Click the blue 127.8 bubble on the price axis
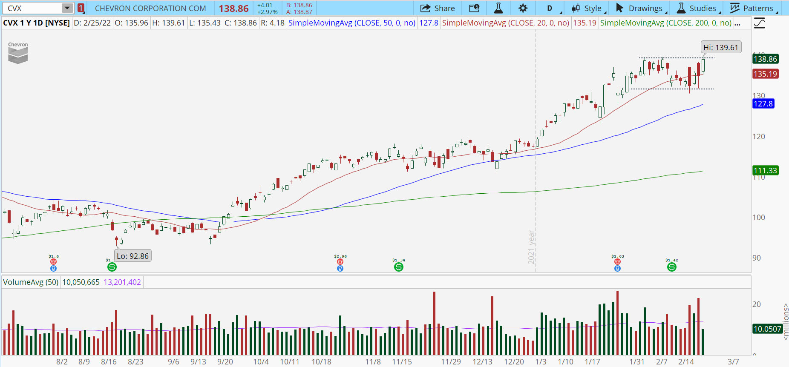Screen dimensions: 789x367 763,104
